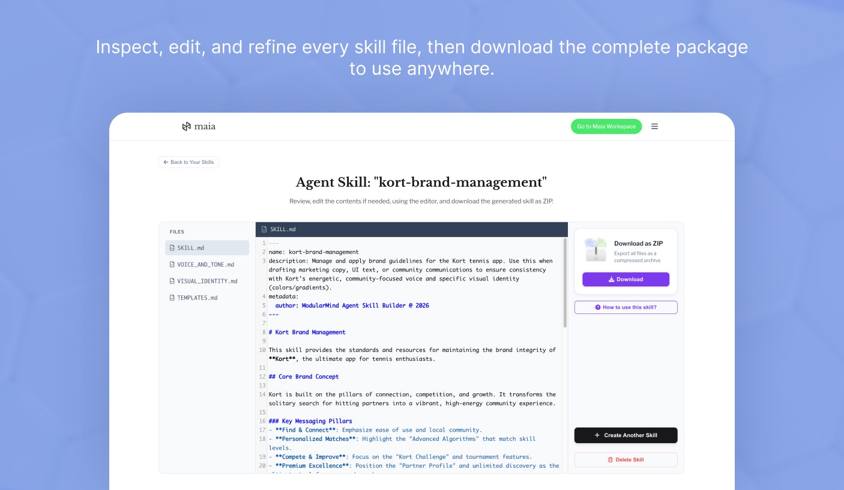The image size is (844, 490).
Task: Click the FILES panel heading
Action: click(x=177, y=232)
